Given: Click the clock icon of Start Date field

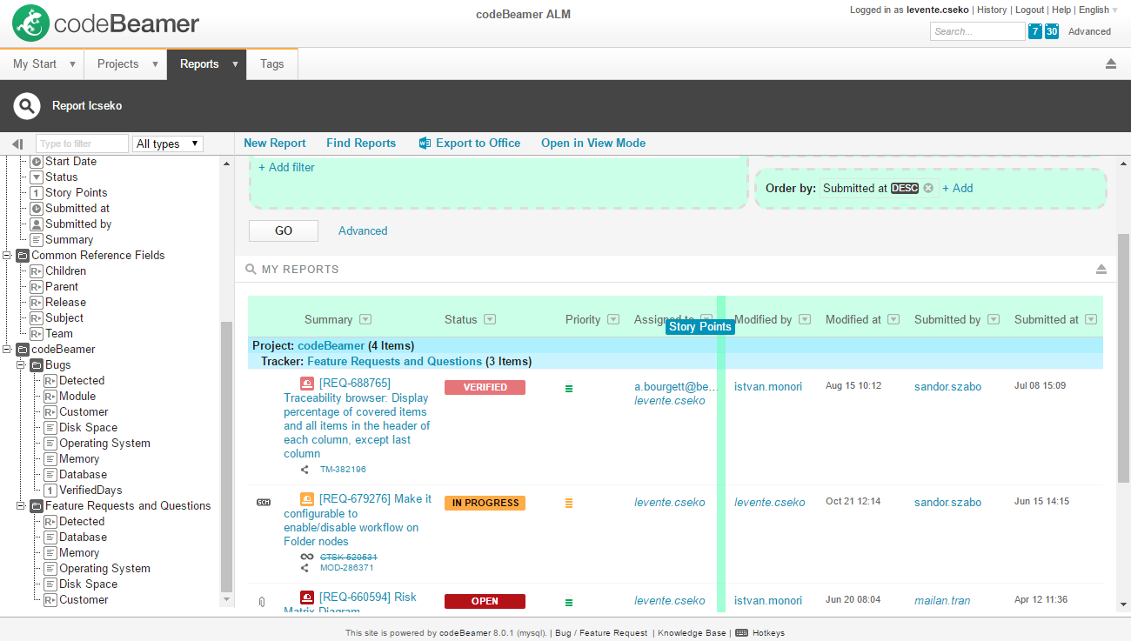Looking at the screenshot, I should click(37, 162).
